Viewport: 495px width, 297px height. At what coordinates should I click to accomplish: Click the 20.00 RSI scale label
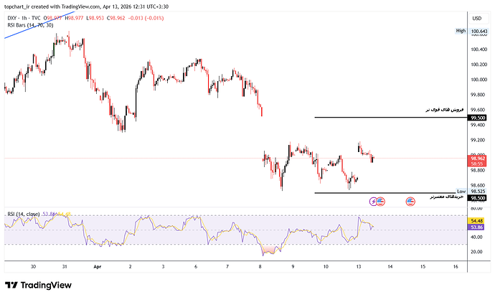click(476, 252)
